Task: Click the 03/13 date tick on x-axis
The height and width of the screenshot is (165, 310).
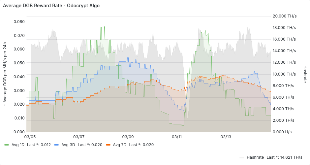Action: pos(226,136)
